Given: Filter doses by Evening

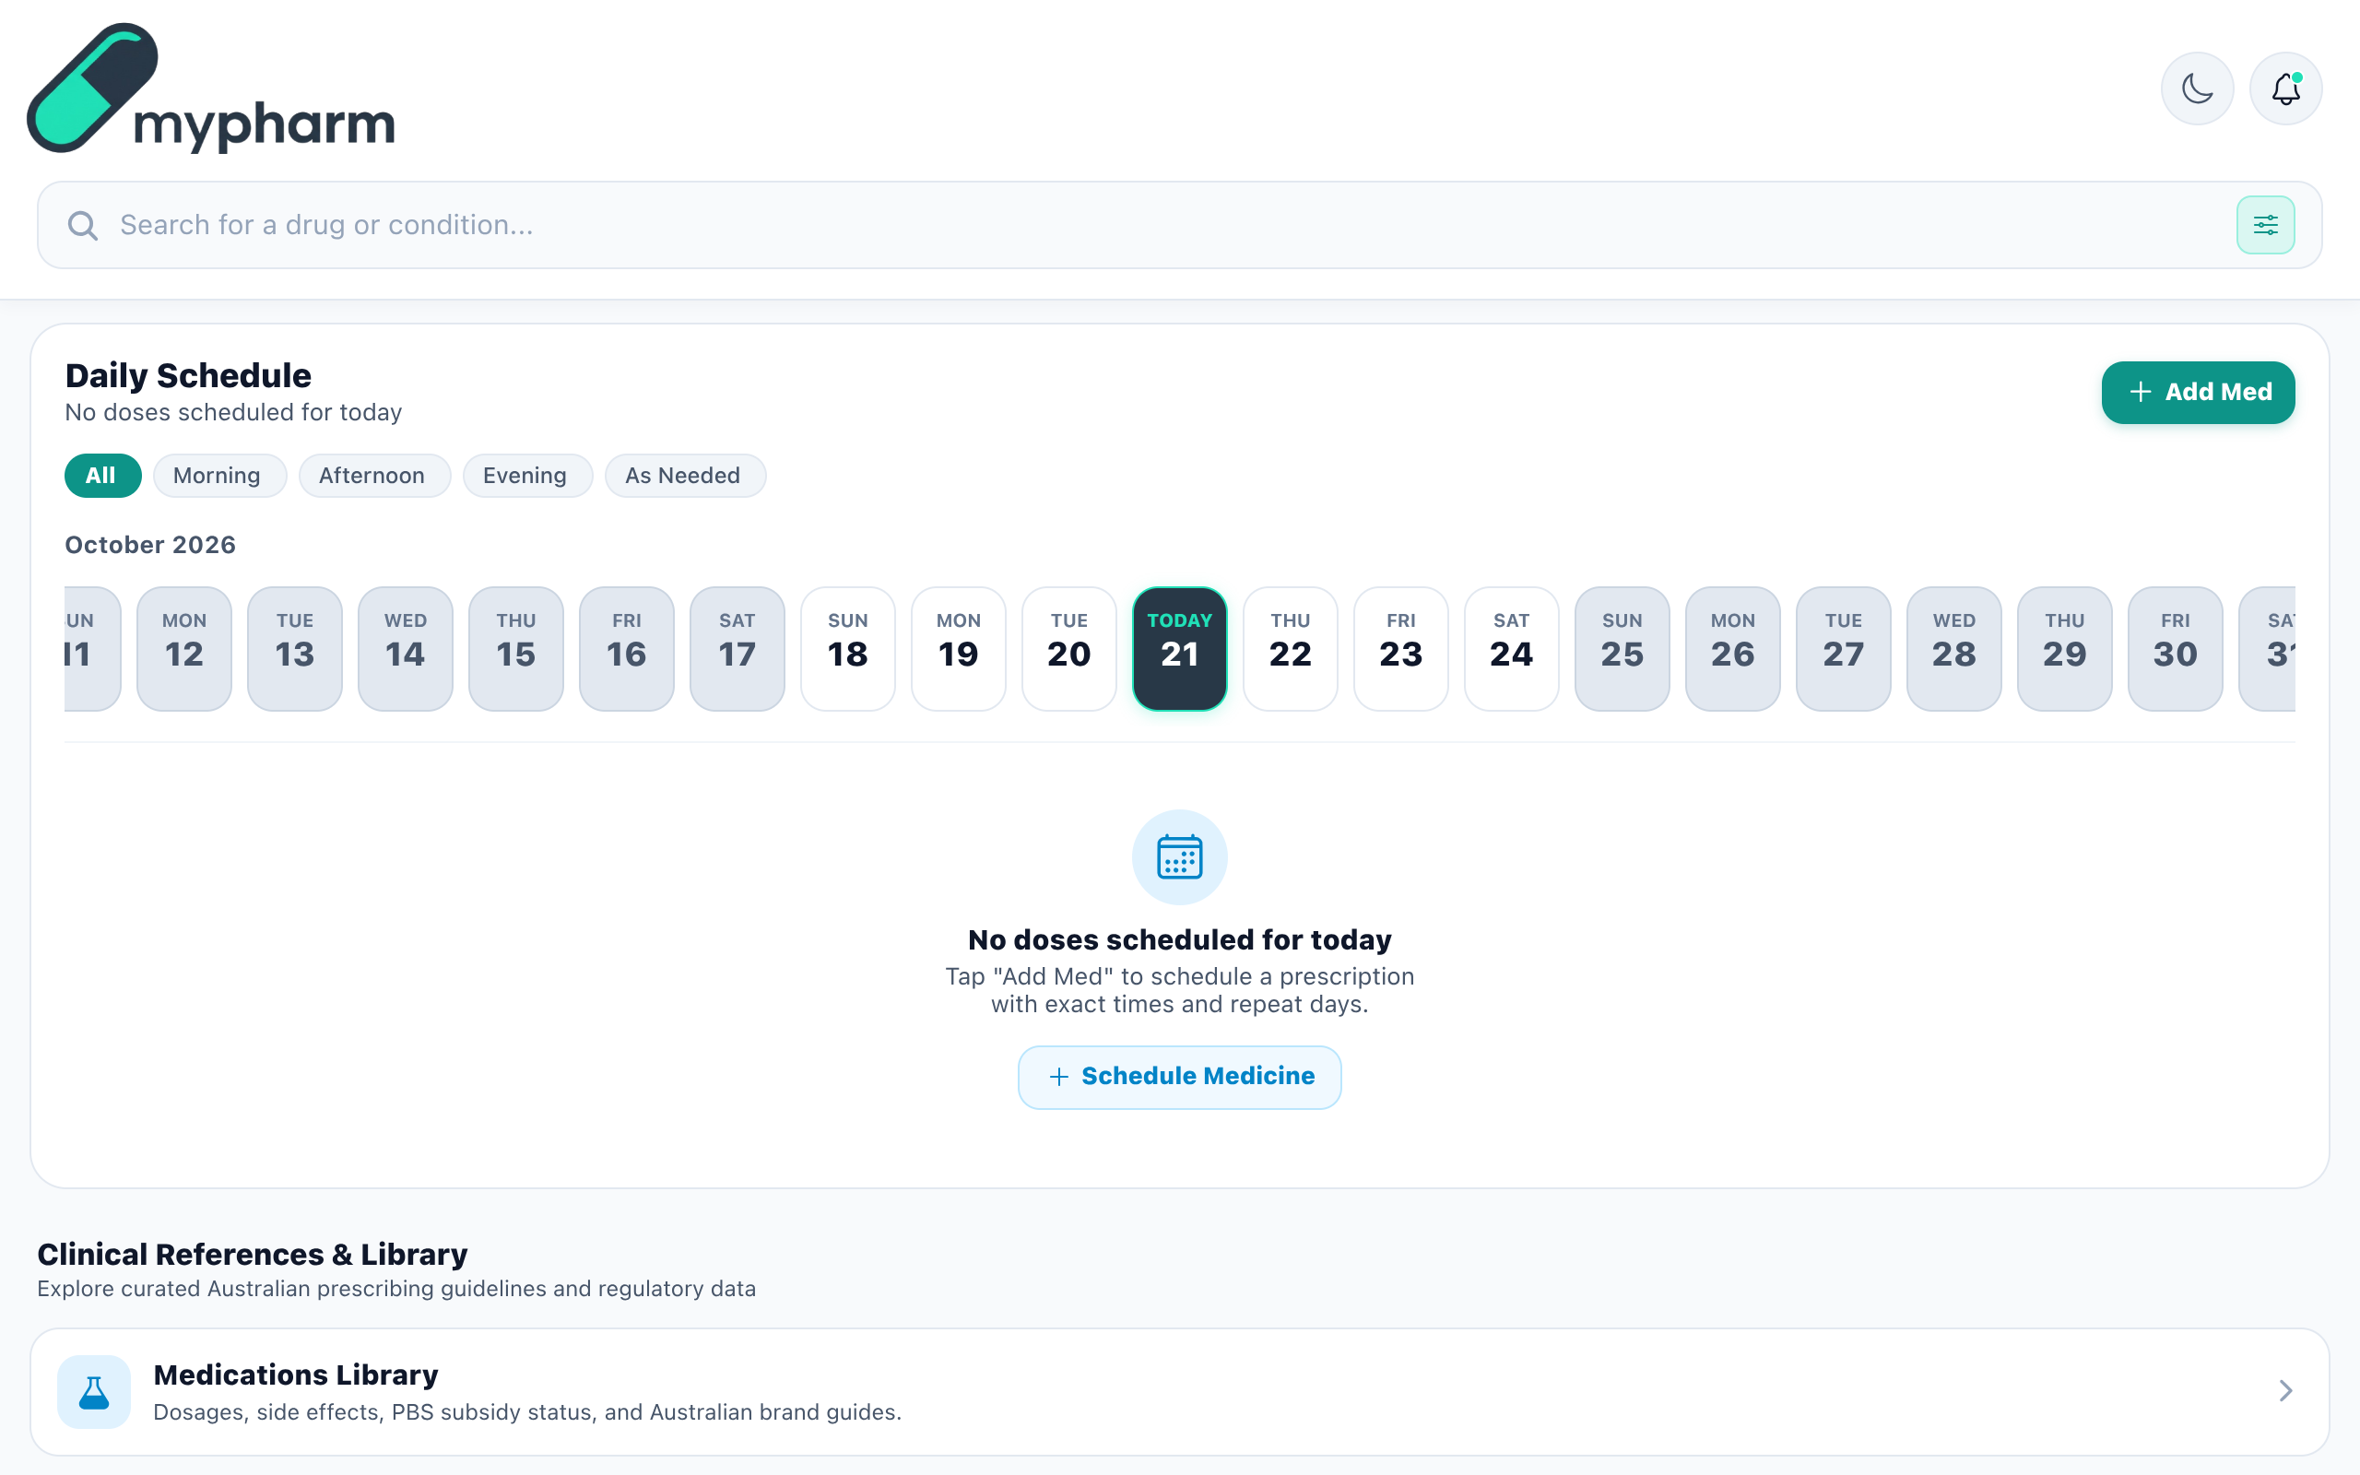Looking at the screenshot, I should click(x=527, y=476).
